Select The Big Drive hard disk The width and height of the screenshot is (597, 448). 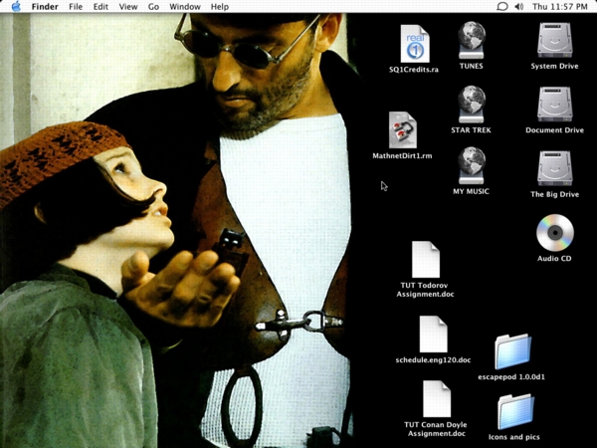point(554,168)
